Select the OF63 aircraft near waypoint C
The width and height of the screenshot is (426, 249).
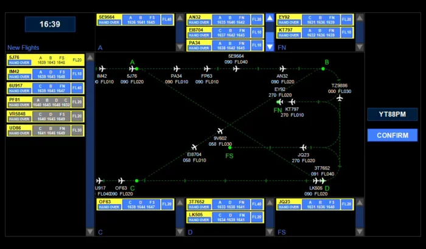(122, 180)
